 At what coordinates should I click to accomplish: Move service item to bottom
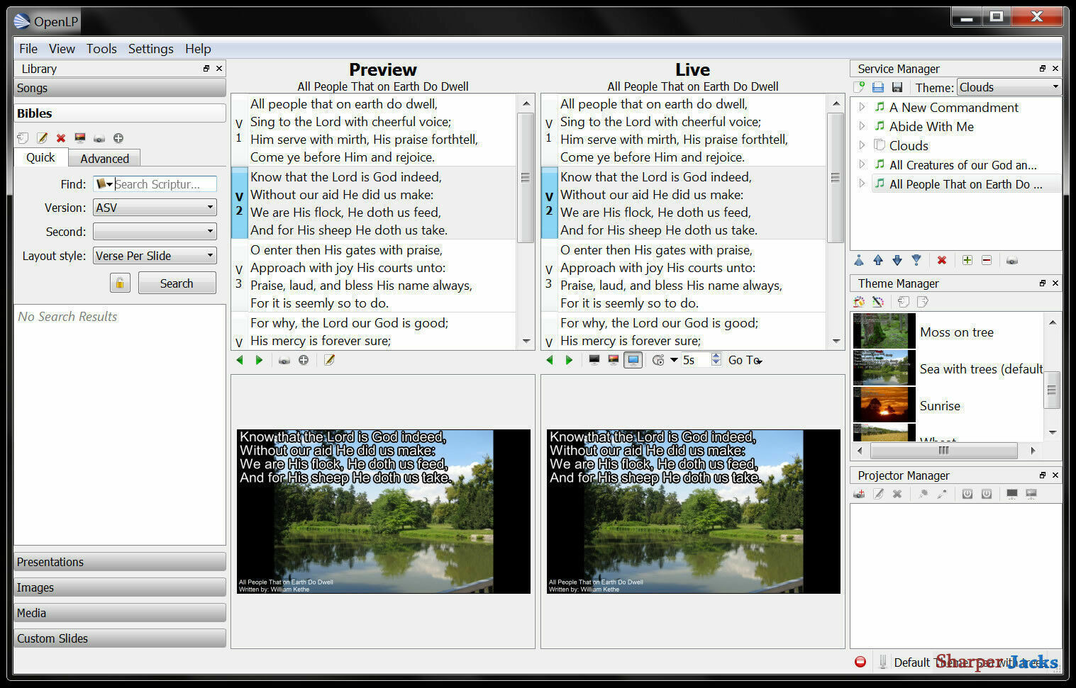click(x=916, y=260)
